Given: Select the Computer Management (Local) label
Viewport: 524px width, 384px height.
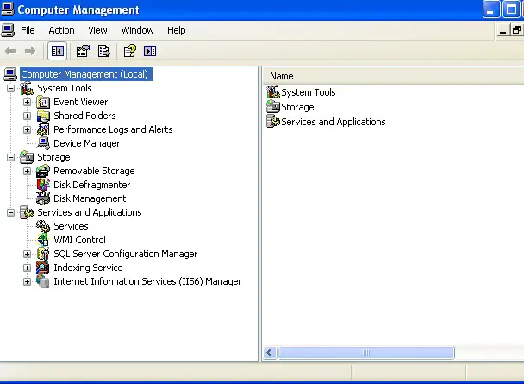Looking at the screenshot, I should [84, 74].
